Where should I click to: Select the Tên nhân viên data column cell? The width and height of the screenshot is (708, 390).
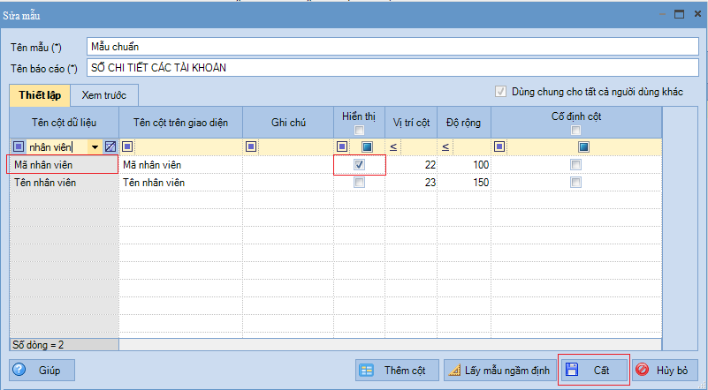click(x=65, y=182)
